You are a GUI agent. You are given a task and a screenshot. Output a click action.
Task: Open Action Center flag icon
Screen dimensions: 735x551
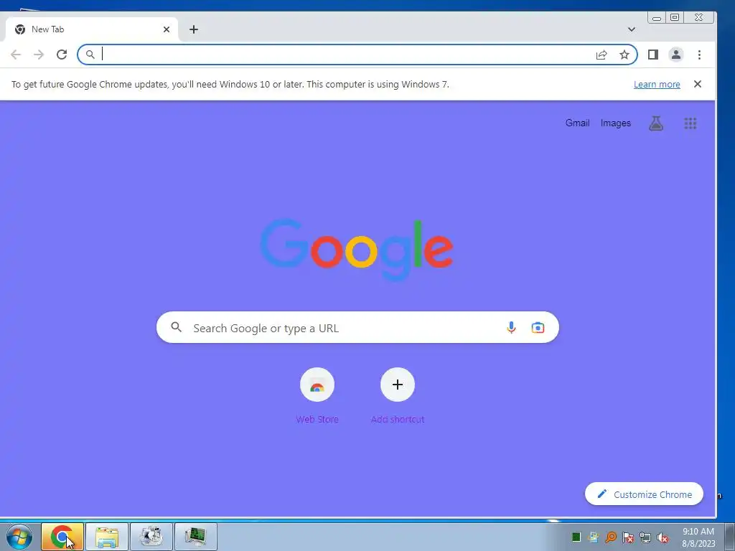628,537
